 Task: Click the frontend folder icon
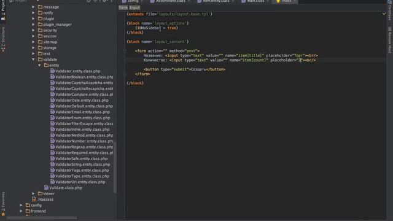(28, 211)
